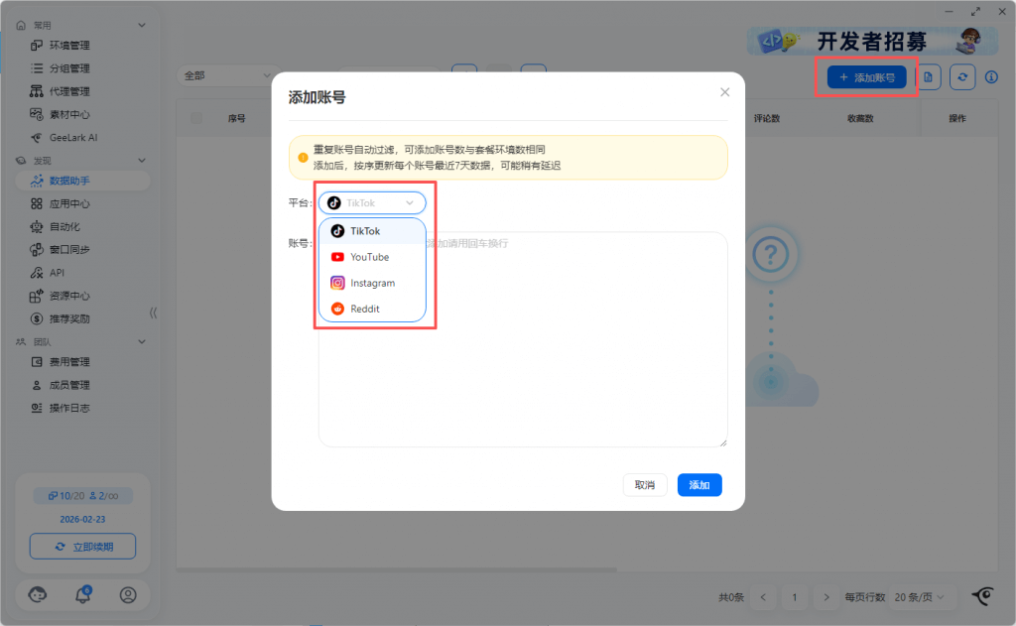
Task: Open the user profile icon at bottom
Action: tap(128, 595)
